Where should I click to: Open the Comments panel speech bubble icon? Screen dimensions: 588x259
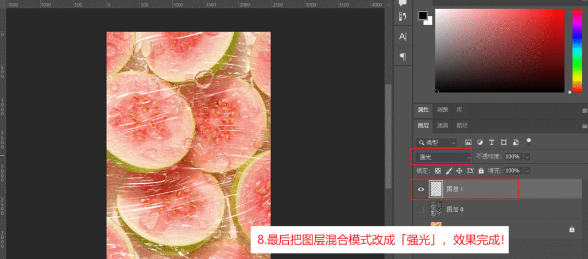pyautogui.click(x=403, y=3)
